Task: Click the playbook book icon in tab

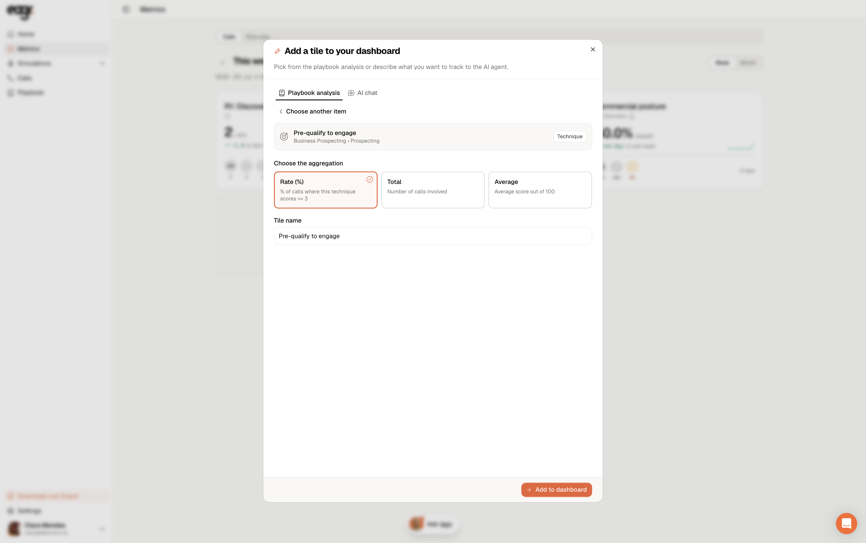Action: tap(282, 93)
